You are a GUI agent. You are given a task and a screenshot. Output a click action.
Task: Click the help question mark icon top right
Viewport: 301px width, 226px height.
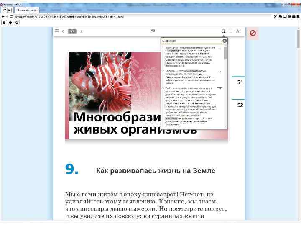pos(275,16)
